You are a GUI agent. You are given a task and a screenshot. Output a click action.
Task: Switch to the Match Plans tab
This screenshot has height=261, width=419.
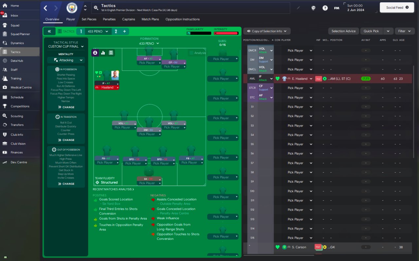(x=150, y=19)
